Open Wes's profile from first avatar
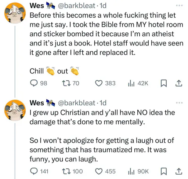Image resolution: width=188 pixels, height=179 pixels. (x=15, y=13)
